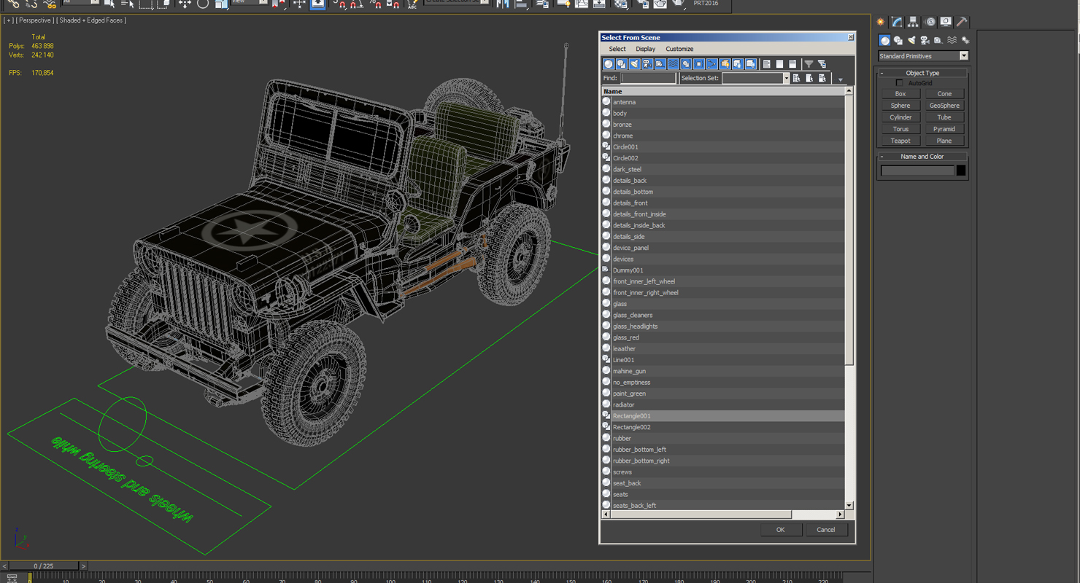Toggle Display Shapes filter in Select From Scene
Image resolution: width=1080 pixels, height=583 pixels.
pyautogui.click(x=622, y=64)
